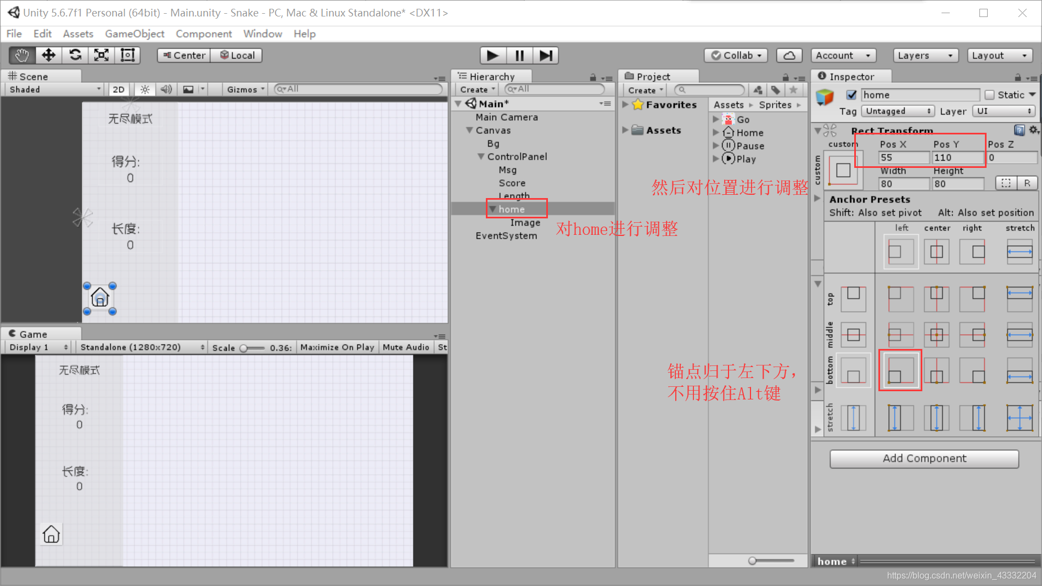The image size is (1042, 586).
Task: Open the GameObject menu
Action: pyautogui.click(x=135, y=33)
